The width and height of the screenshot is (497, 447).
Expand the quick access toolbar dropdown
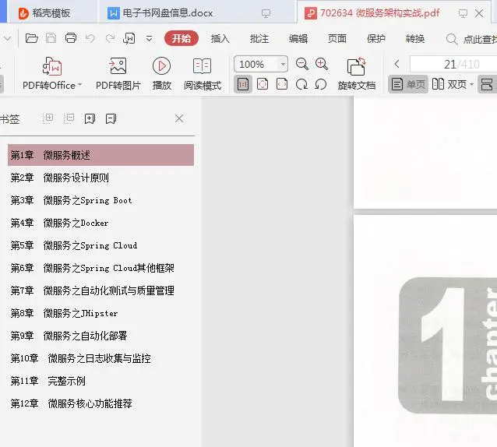point(149,39)
